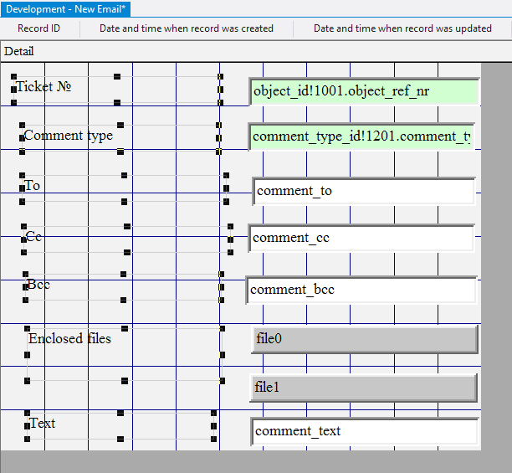Select the Comment type label
The height and width of the screenshot is (473, 512).
68,136
